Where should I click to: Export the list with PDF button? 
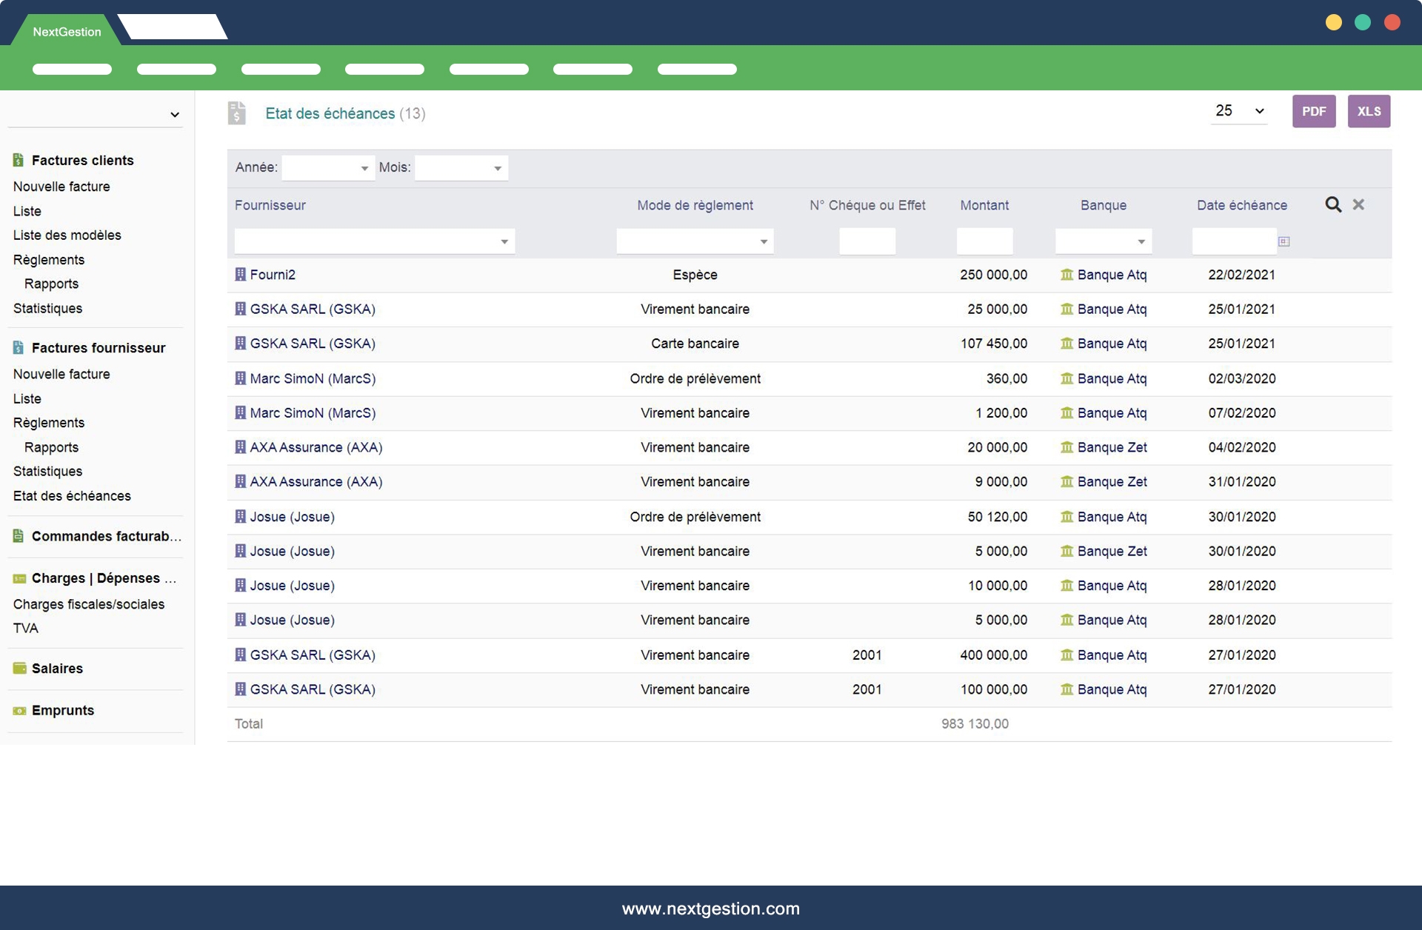(1314, 111)
